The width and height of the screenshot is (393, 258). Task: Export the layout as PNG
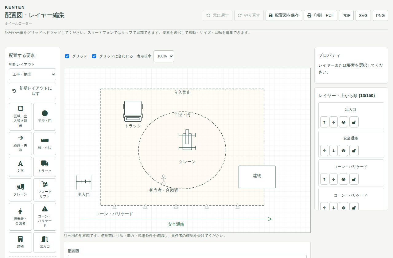tap(380, 15)
